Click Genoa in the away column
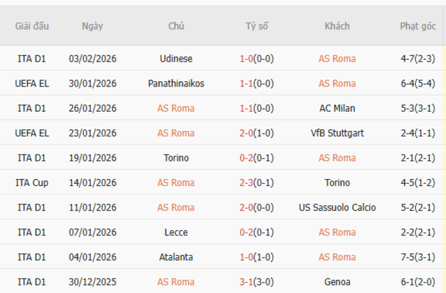This screenshot has height=293, width=446. pos(337,282)
